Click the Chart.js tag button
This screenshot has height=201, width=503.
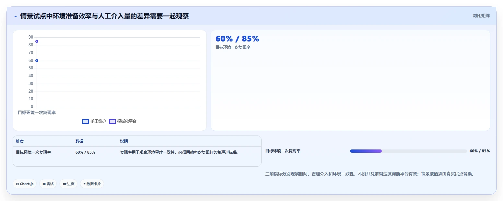pyautogui.click(x=25, y=184)
